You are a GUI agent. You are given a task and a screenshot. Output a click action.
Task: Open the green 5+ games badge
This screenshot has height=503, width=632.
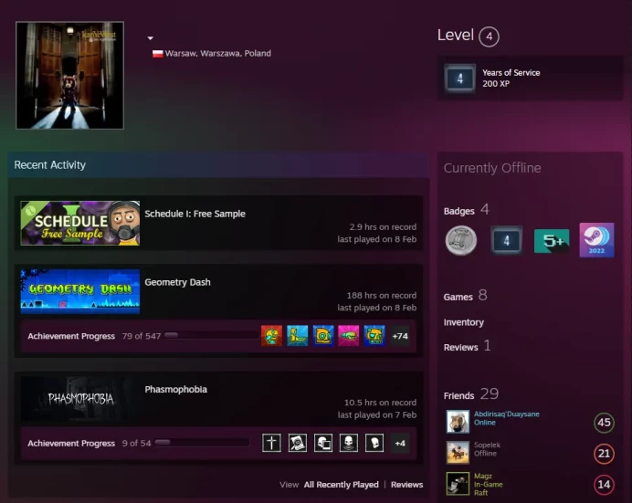coord(552,241)
